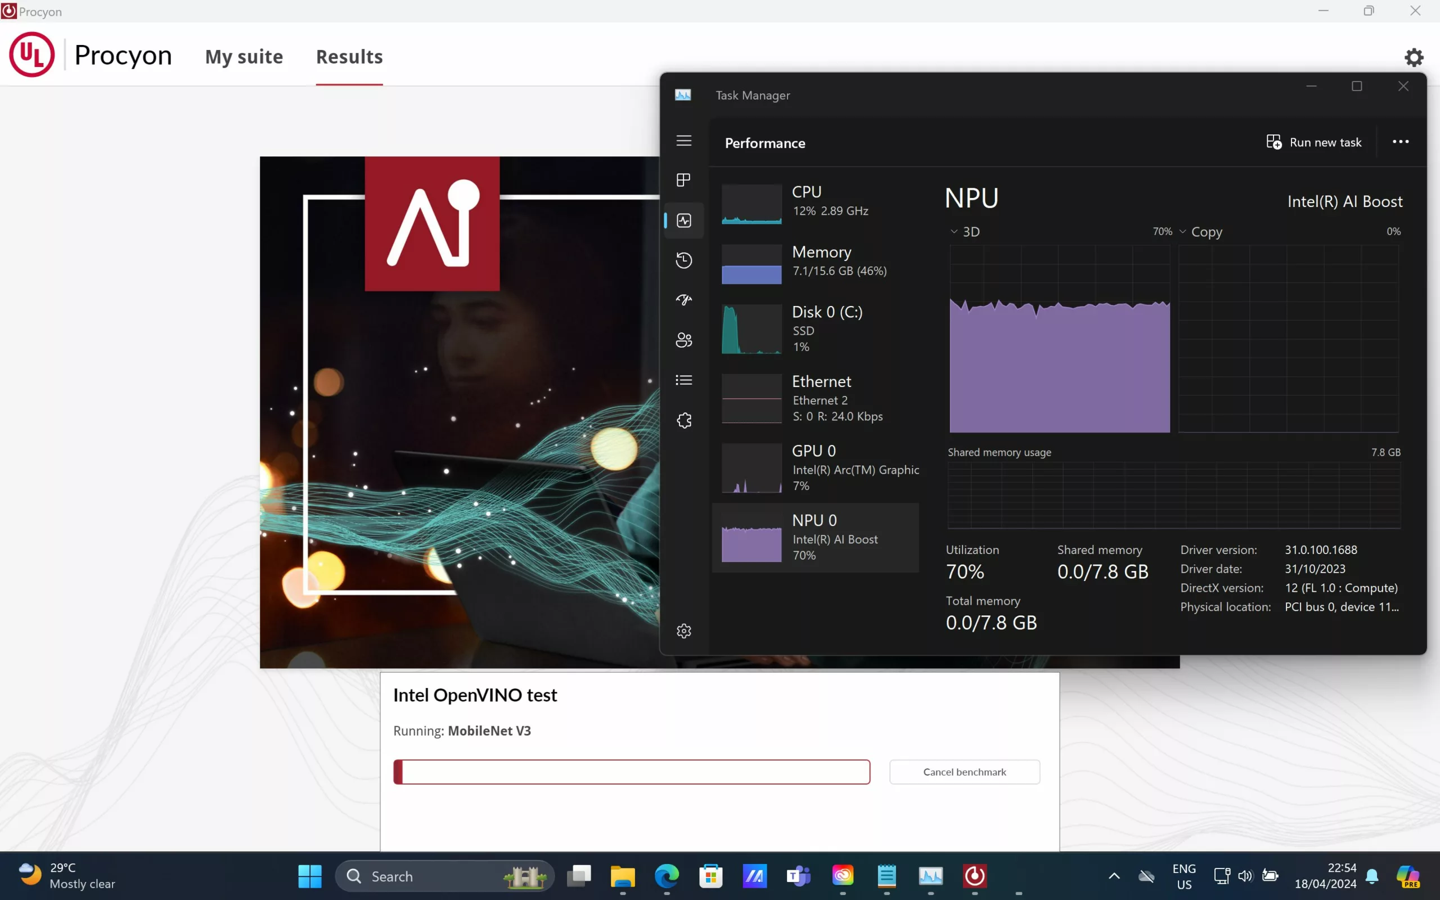Open Procyon settings gear icon
The width and height of the screenshot is (1440, 900).
pyautogui.click(x=1414, y=57)
